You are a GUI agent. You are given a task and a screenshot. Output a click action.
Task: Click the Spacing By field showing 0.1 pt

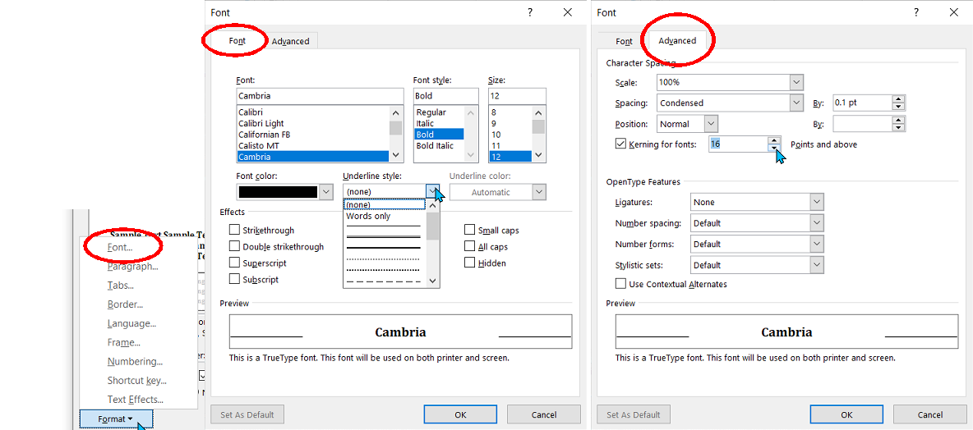pos(863,103)
